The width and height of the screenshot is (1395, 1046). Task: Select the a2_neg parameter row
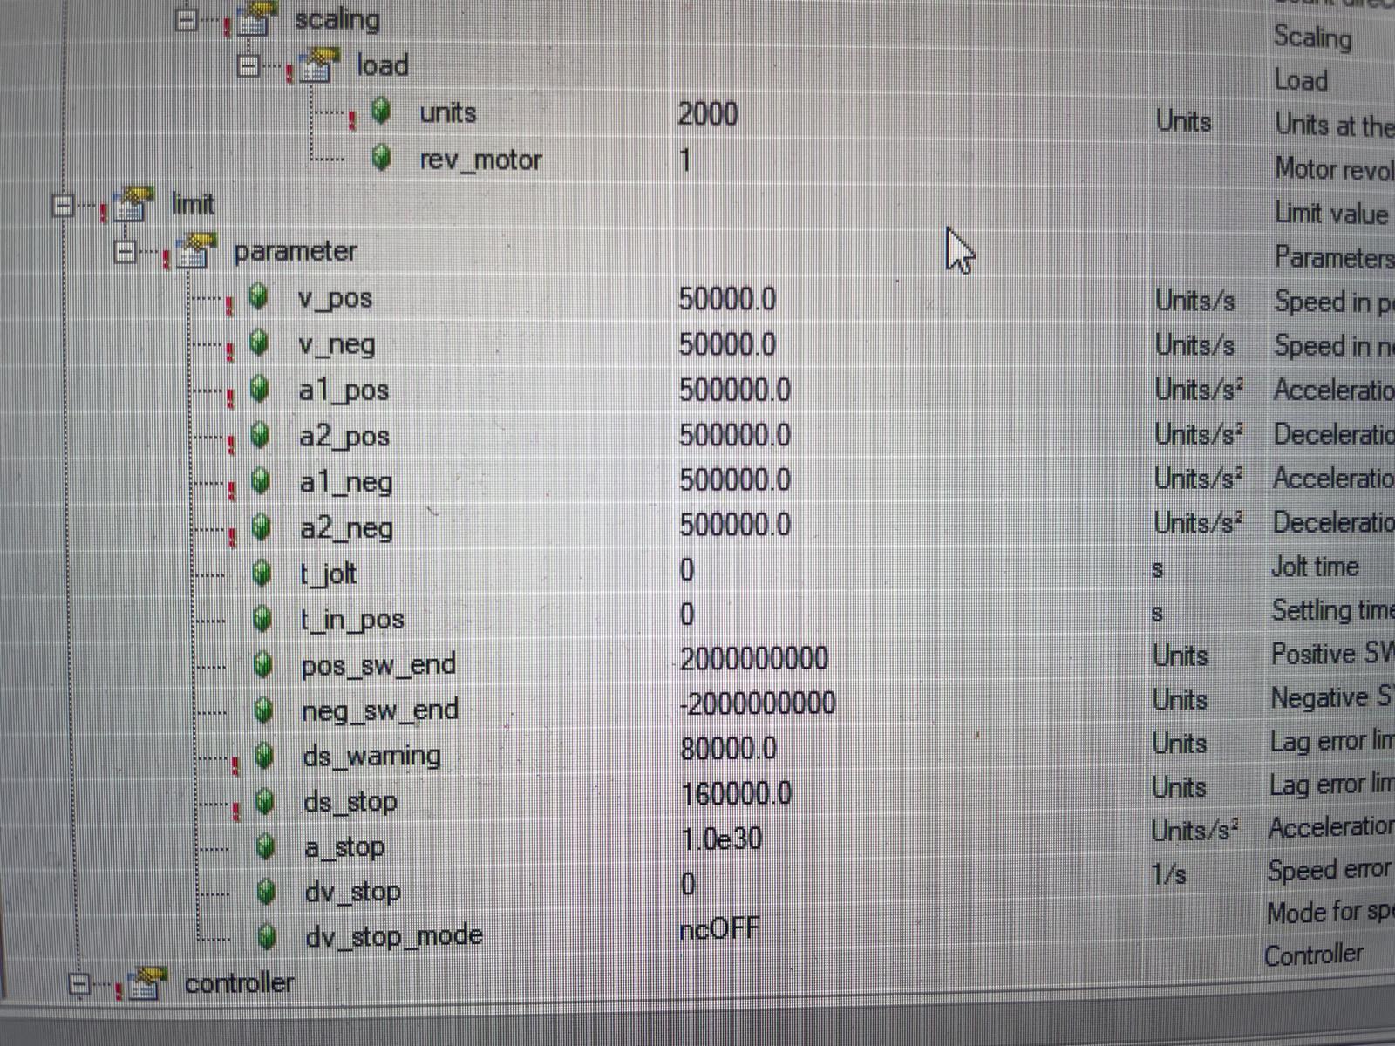click(697, 526)
